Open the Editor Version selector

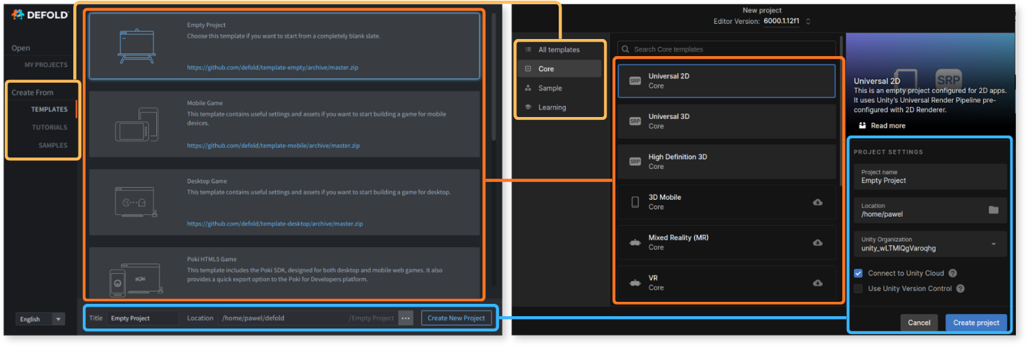tap(808, 22)
